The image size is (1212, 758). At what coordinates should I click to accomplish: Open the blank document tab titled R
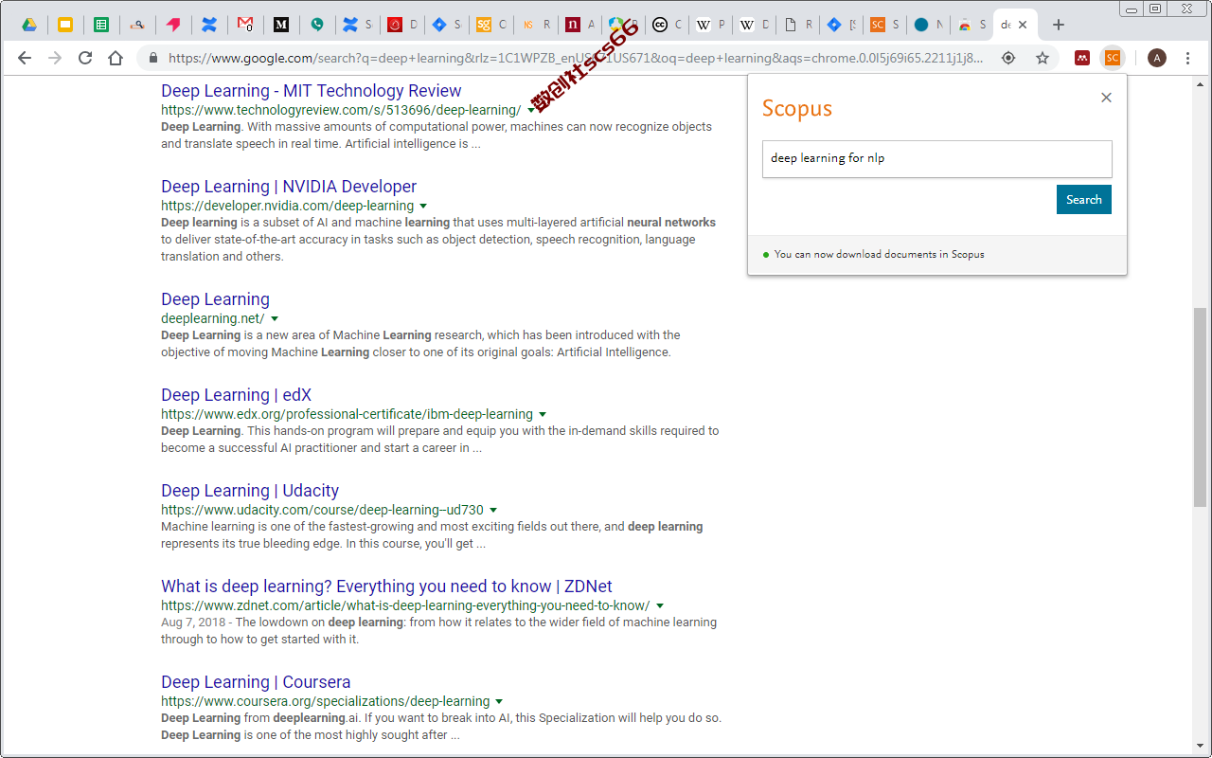(x=797, y=25)
